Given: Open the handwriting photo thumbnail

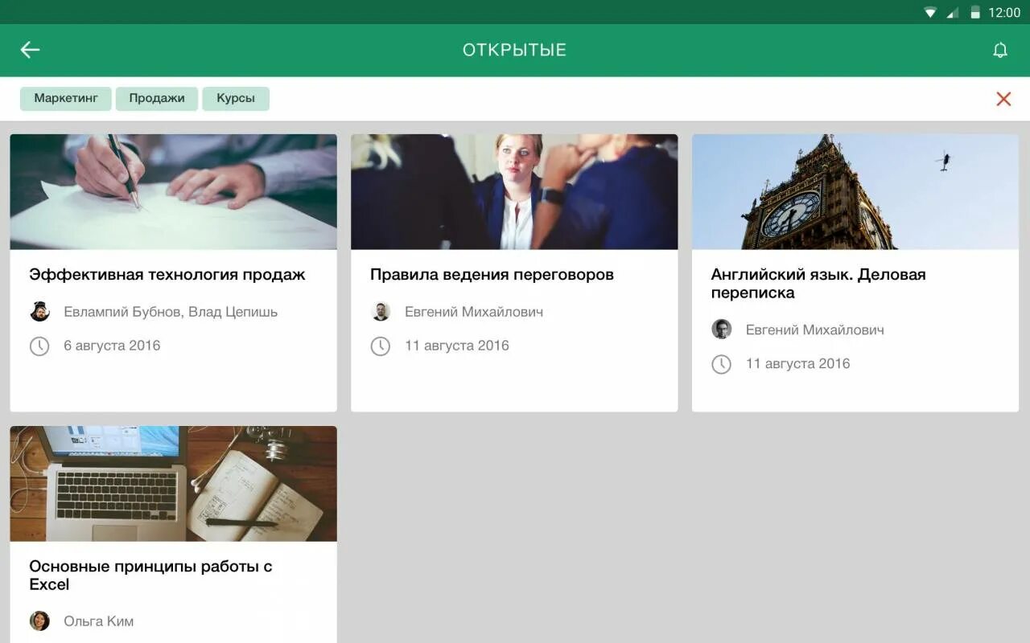Looking at the screenshot, I should coord(174,192).
